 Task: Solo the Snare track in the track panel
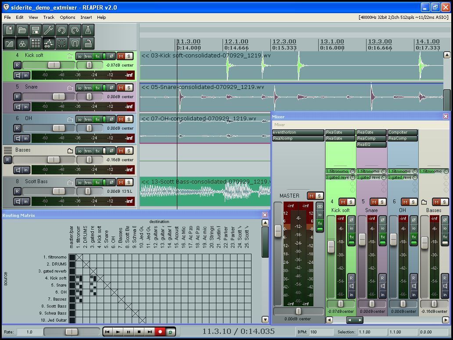(129, 88)
